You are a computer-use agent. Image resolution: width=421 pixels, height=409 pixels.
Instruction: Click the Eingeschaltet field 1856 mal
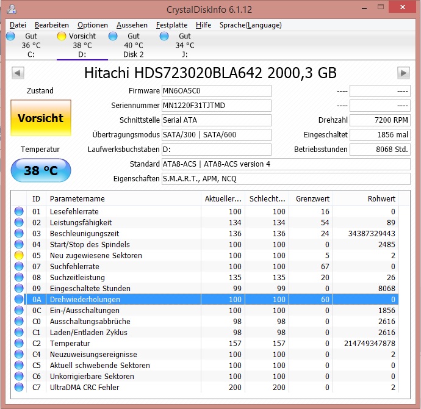point(380,135)
